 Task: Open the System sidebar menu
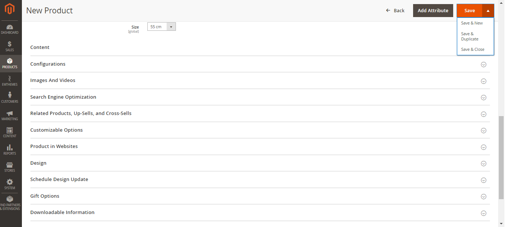10,184
